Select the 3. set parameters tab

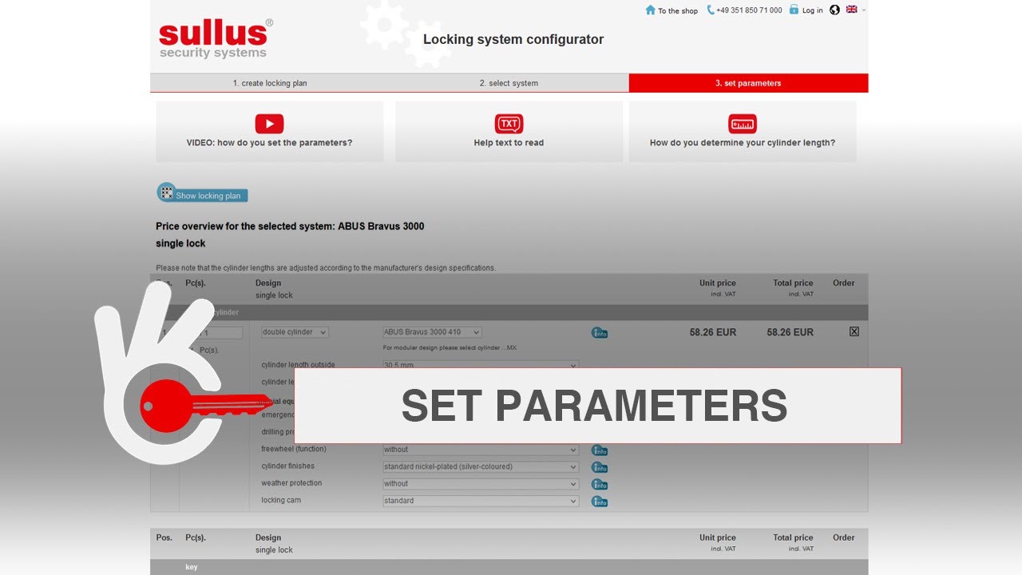click(x=748, y=83)
